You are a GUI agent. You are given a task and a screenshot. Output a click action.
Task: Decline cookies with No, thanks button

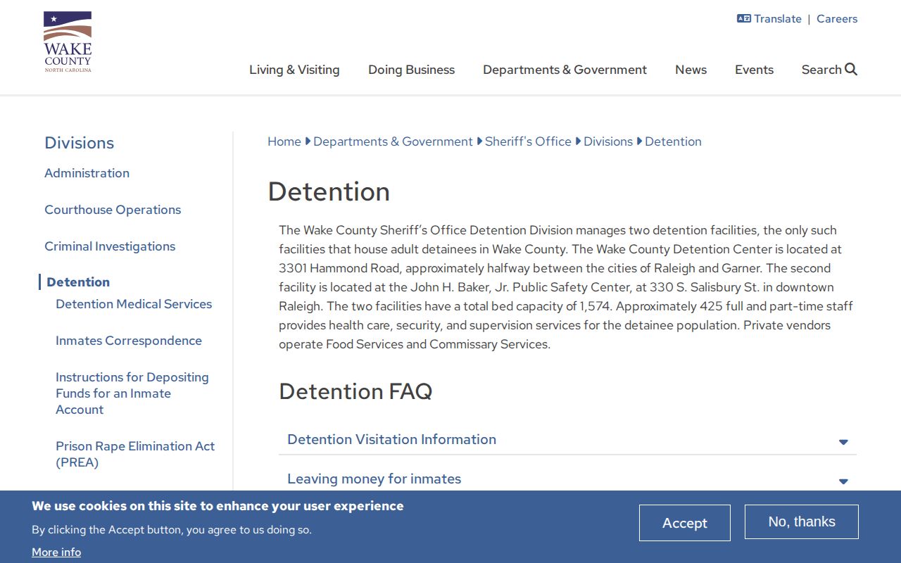click(802, 521)
